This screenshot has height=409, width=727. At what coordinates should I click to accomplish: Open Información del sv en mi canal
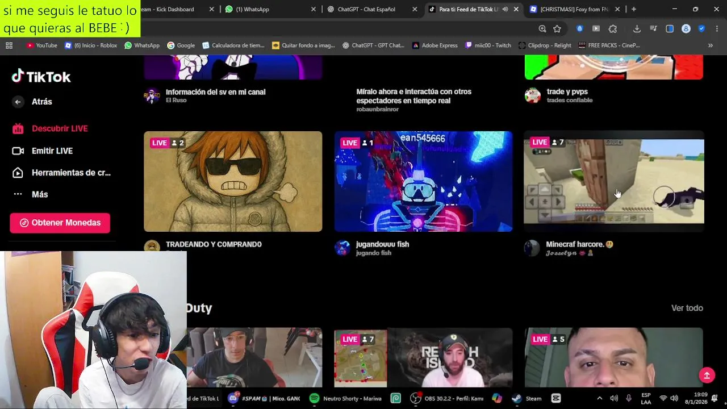(215, 91)
